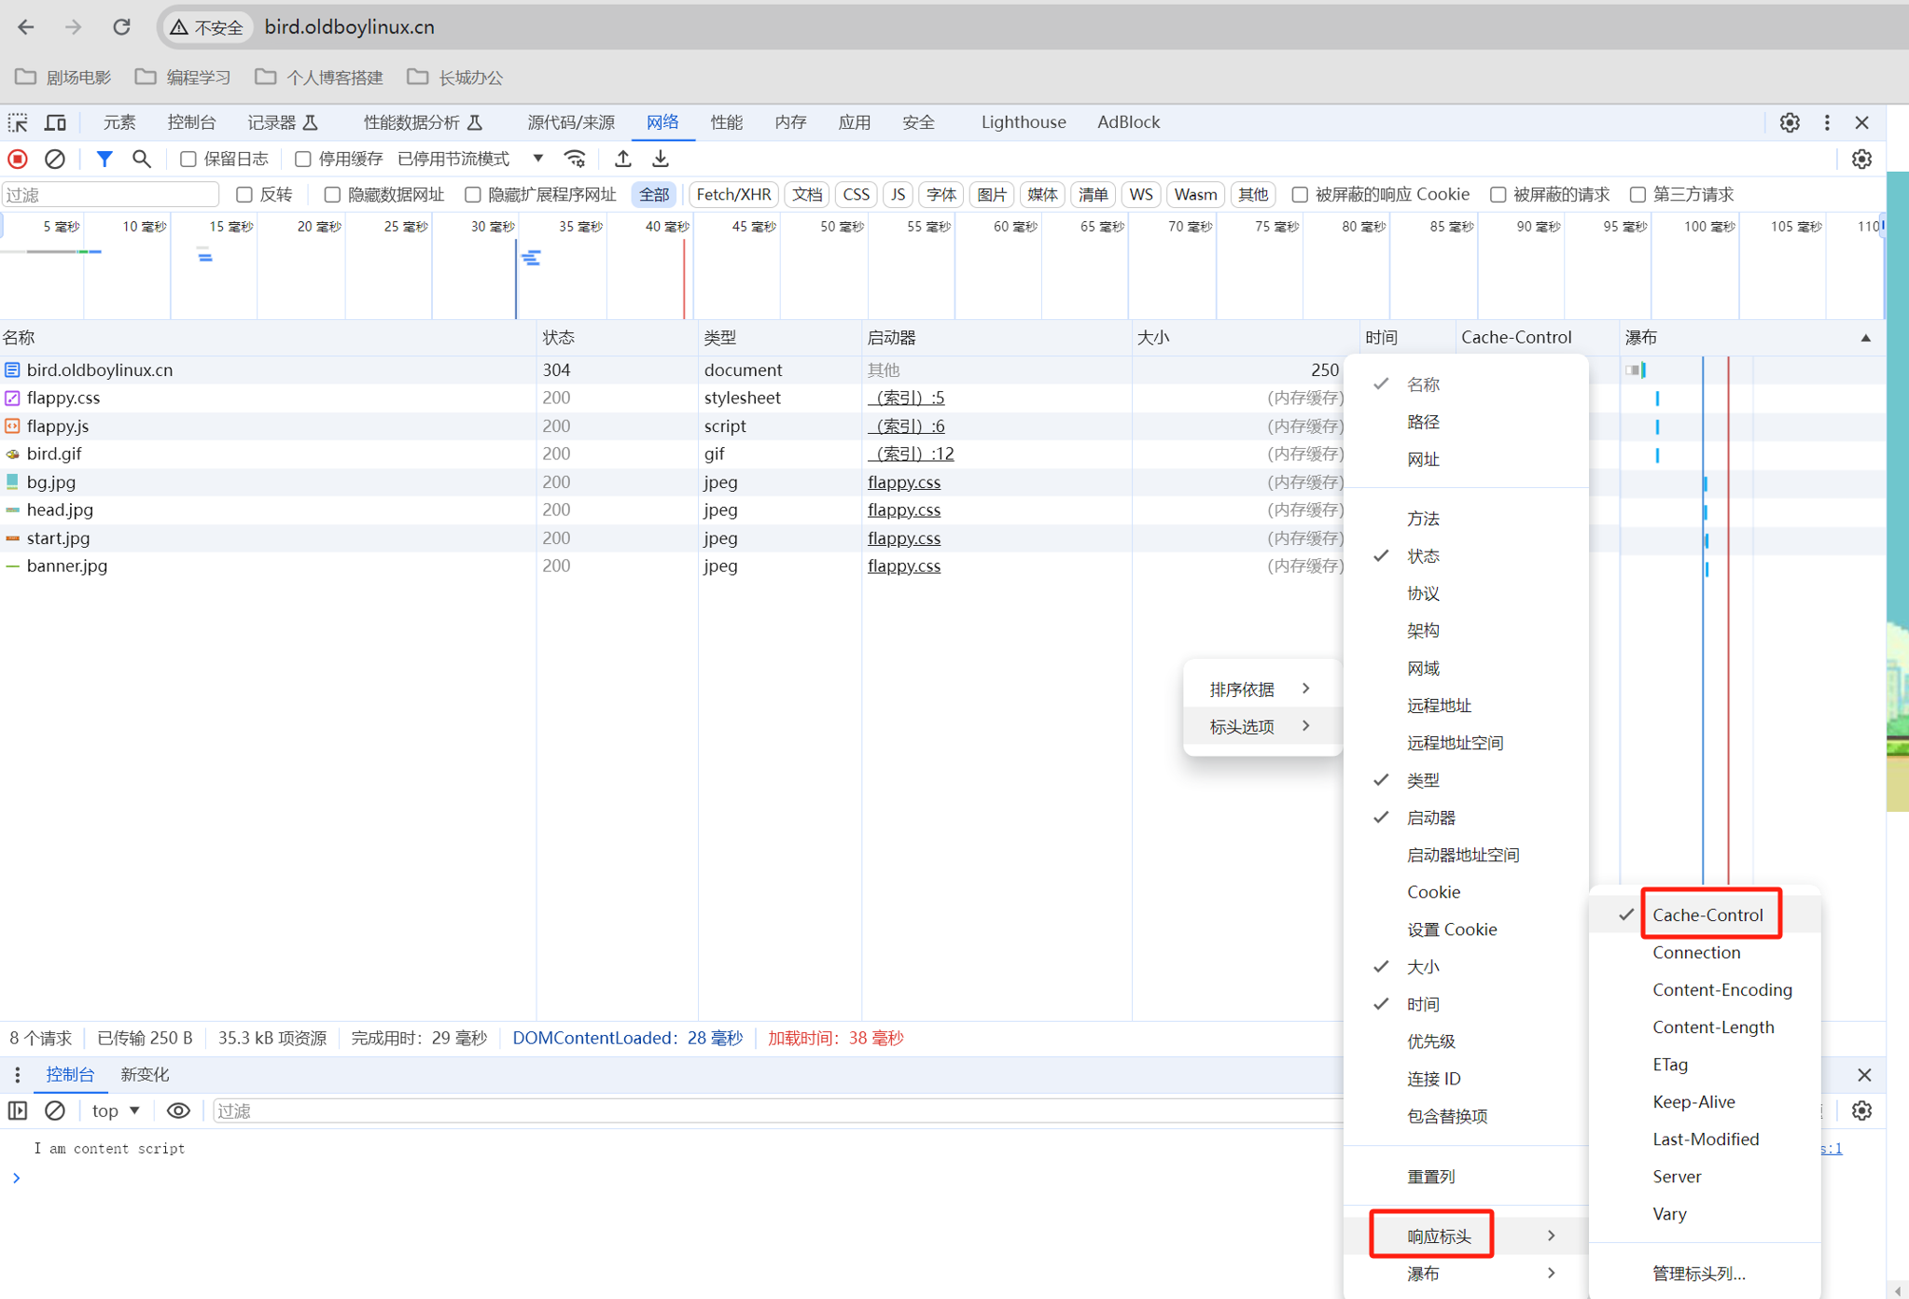Viewport: 1909px width, 1299px height.
Task: Select ETag header option
Action: [1706, 1064]
